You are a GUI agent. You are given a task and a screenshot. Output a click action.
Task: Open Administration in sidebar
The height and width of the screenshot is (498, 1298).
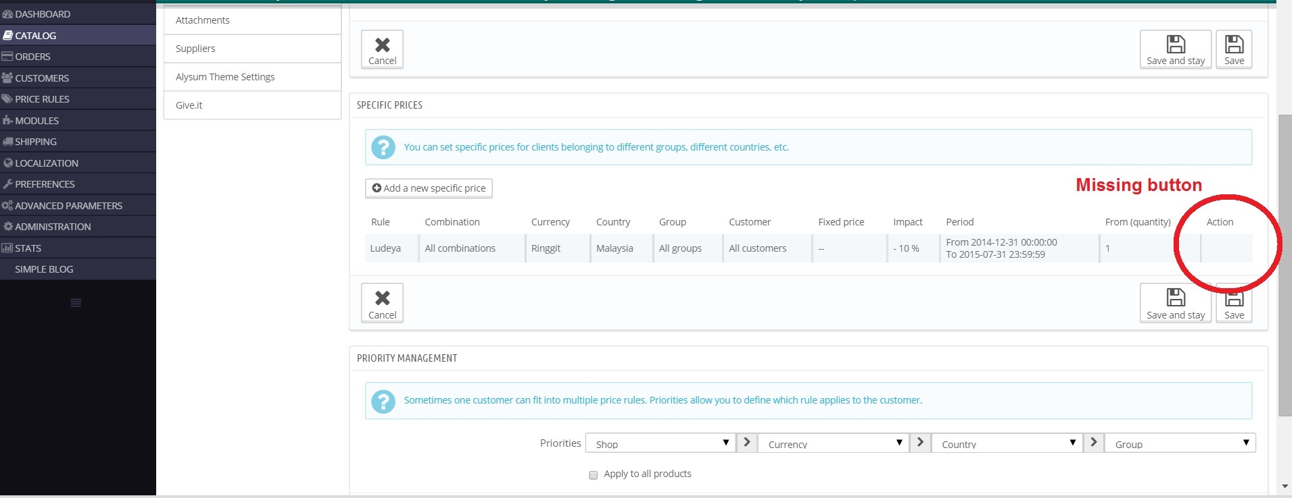(x=78, y=227)
